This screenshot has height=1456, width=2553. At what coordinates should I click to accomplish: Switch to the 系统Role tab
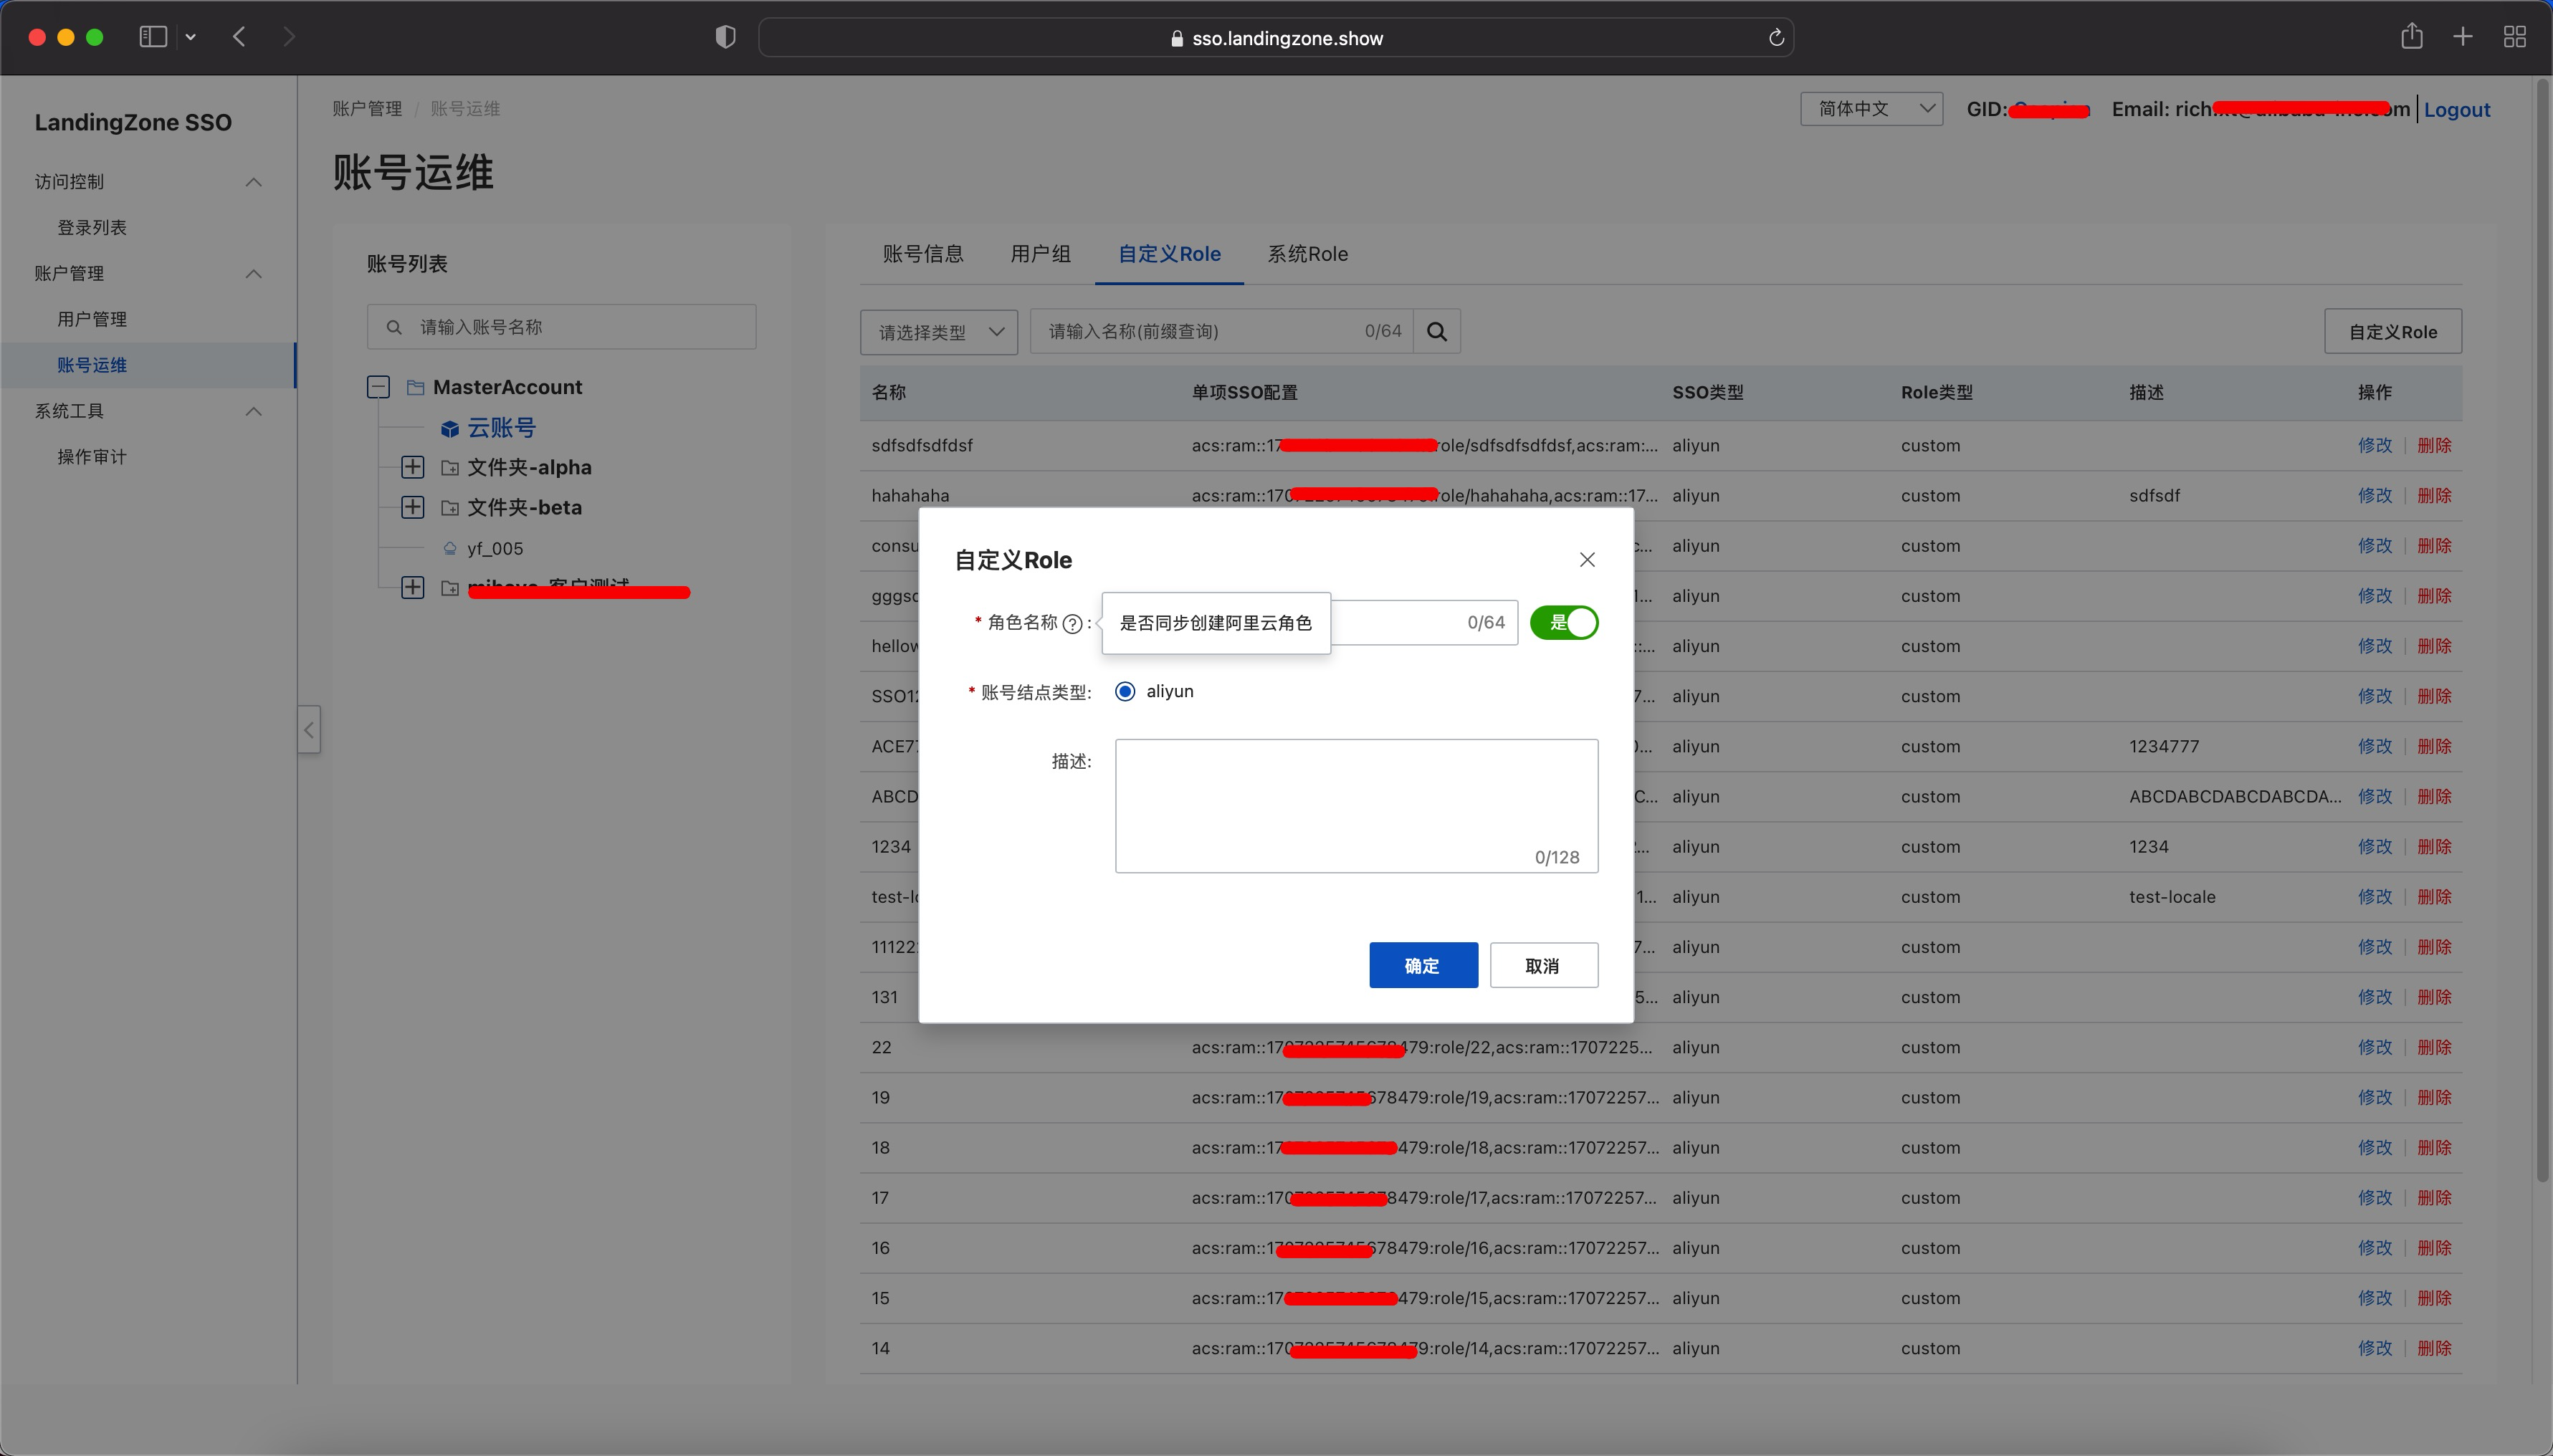[x=1307, y=254]
